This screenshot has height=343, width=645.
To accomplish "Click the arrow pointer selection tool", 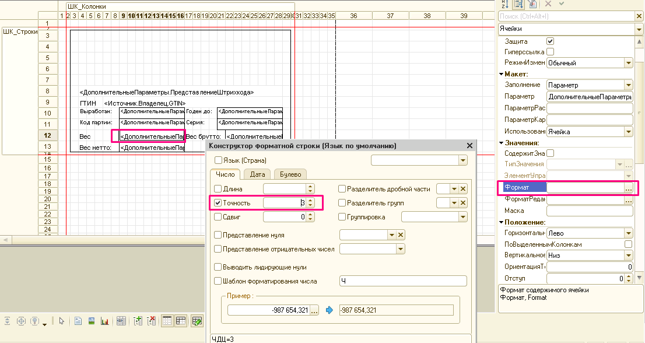I will 61,321.
